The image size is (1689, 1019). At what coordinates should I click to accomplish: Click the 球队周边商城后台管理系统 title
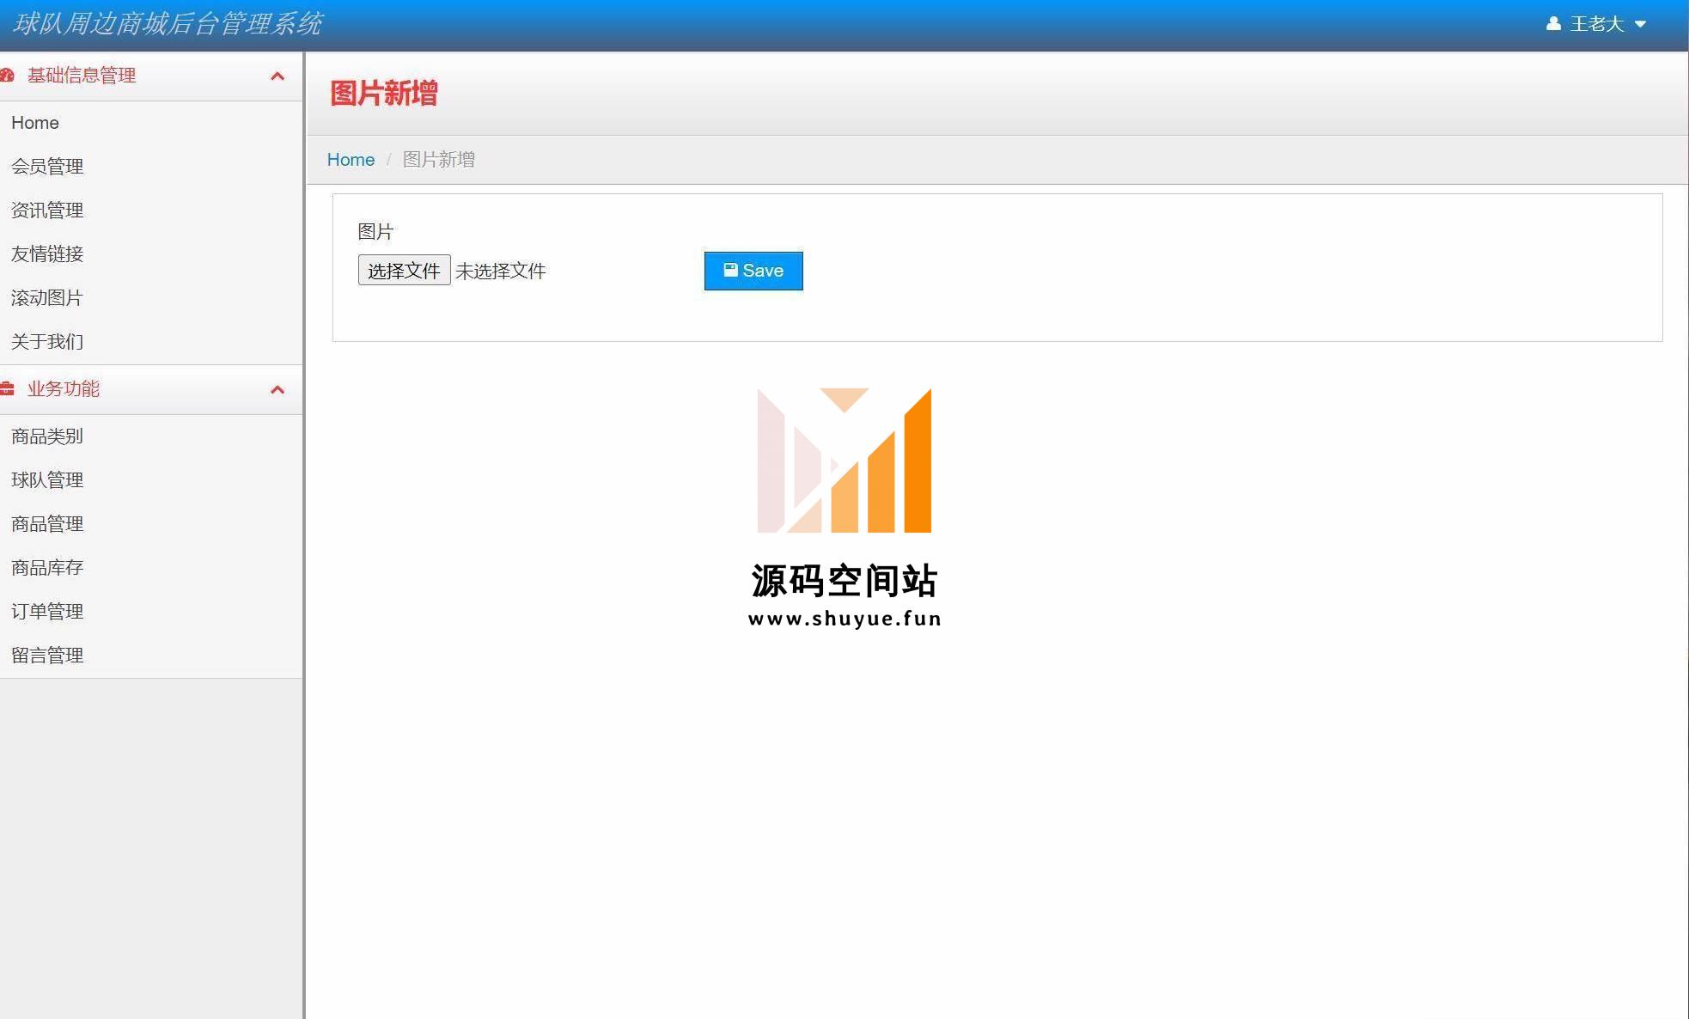tap(167, 24)
